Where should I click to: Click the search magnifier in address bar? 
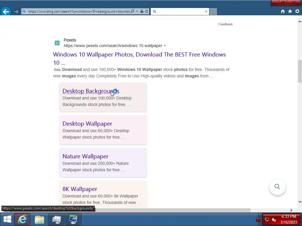[x=132, y=11]
